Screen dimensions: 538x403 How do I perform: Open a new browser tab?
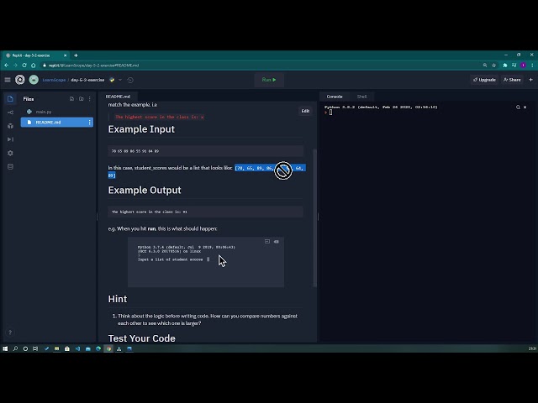(76, 55)
